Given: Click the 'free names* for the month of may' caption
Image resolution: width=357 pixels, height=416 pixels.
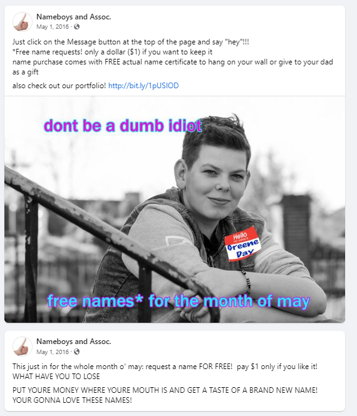Looking at the screenshot, I should click(178, 301).
